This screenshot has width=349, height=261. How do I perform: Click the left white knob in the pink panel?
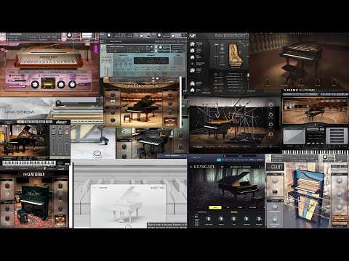click(x=35, y=85)
